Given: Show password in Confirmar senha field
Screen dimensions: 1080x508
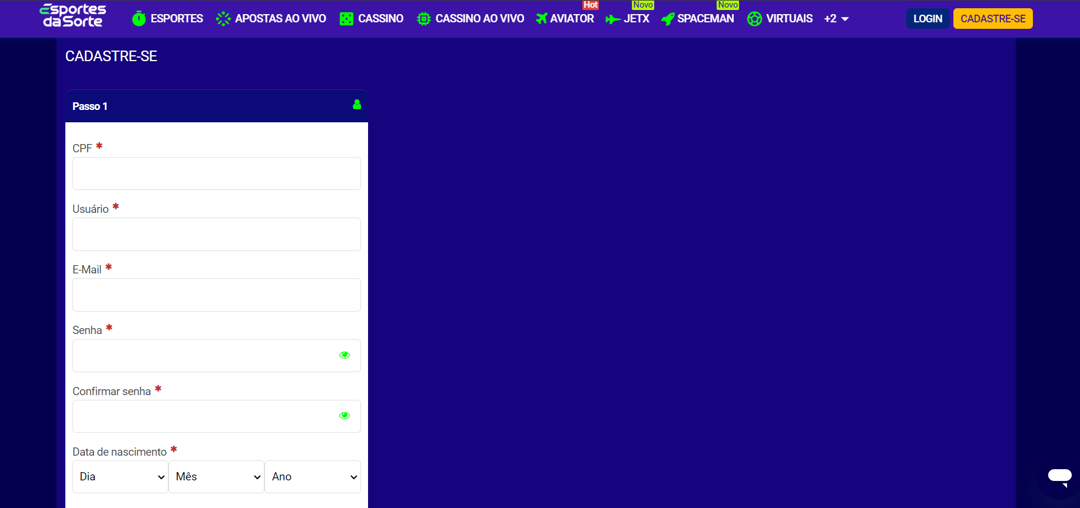Looking at the screenshot, I should coord(344,416).
